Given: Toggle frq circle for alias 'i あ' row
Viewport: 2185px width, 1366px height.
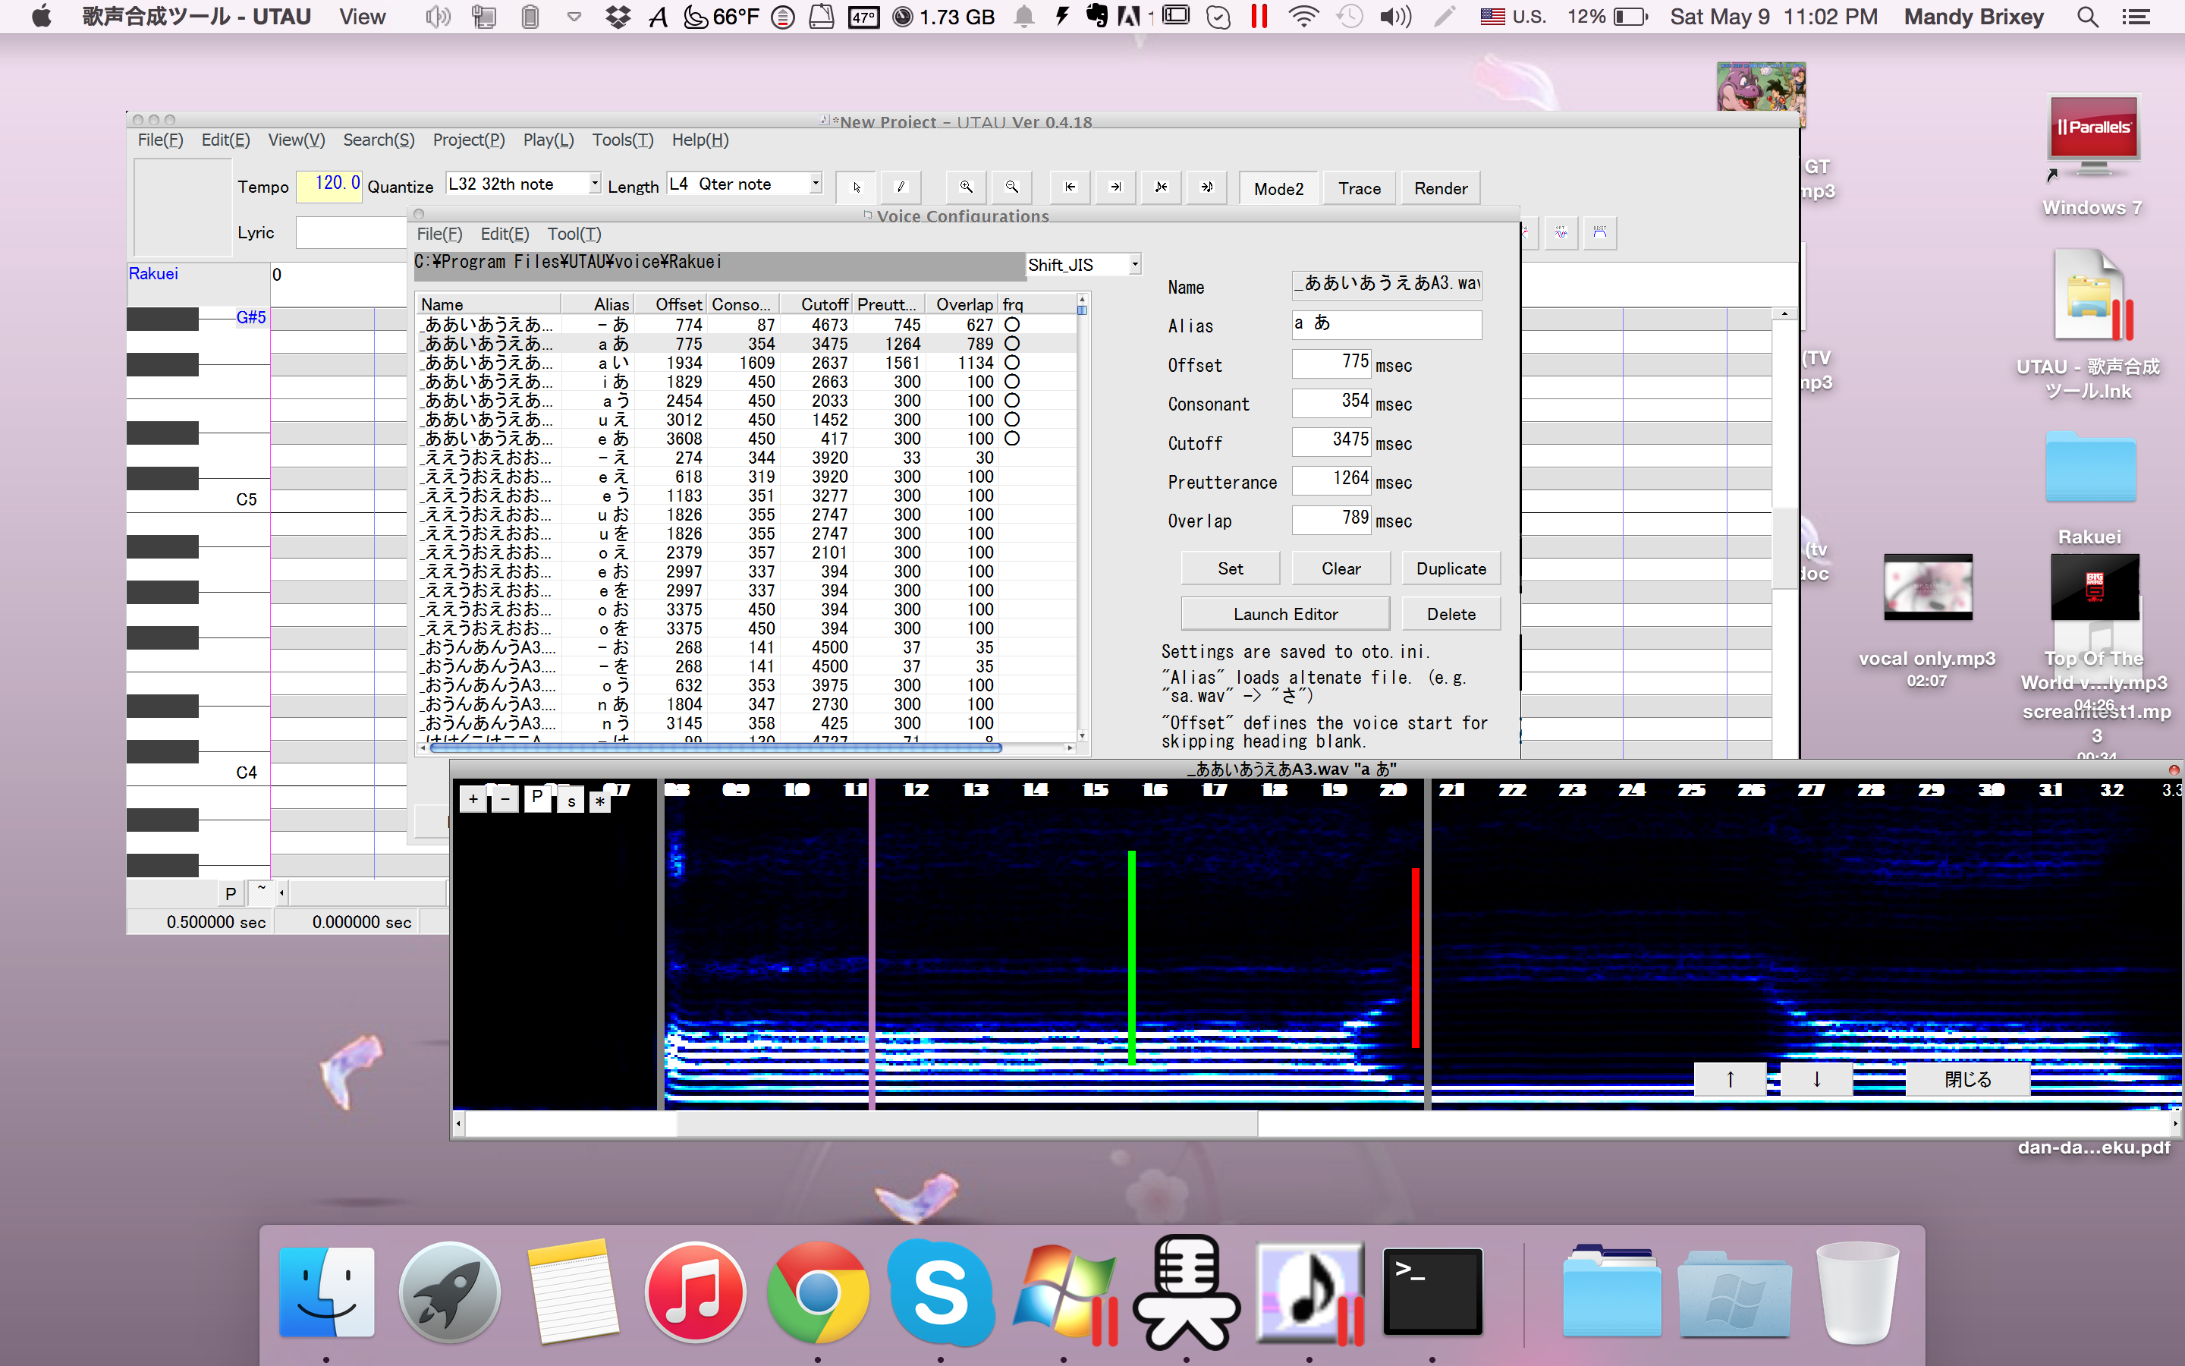Looking at the screenshot, I should 1012,381.
